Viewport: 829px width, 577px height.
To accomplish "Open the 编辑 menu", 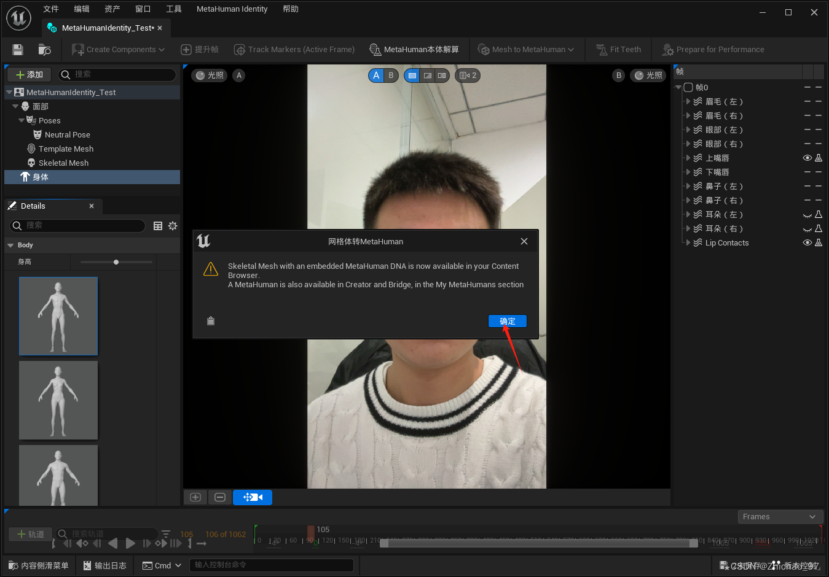I will click(x=82, y=9).
